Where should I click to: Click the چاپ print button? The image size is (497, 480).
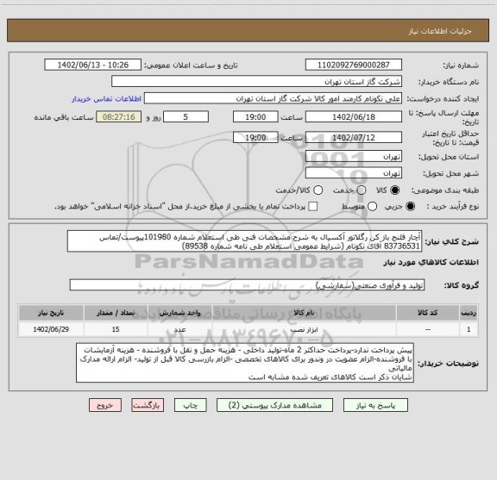(x=190, y=405)
